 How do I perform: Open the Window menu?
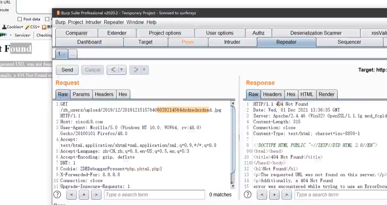click(135, 22)
